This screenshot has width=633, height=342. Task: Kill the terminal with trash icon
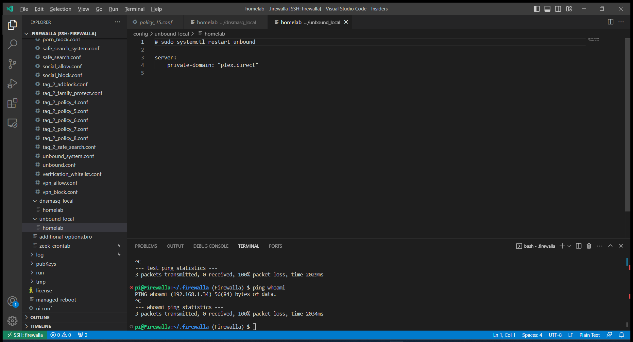[x=589, y=246]
